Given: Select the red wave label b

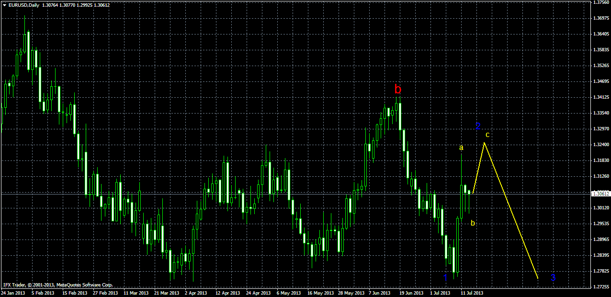Looking at the screenshot, I should (397, 89).
